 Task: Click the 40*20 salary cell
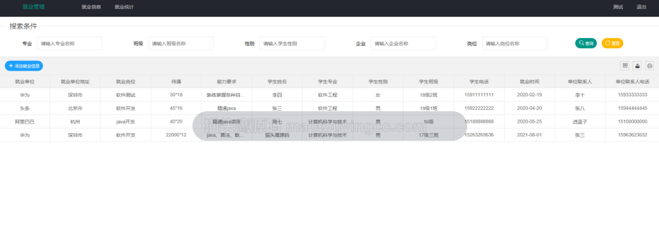(x=176, y=122)
